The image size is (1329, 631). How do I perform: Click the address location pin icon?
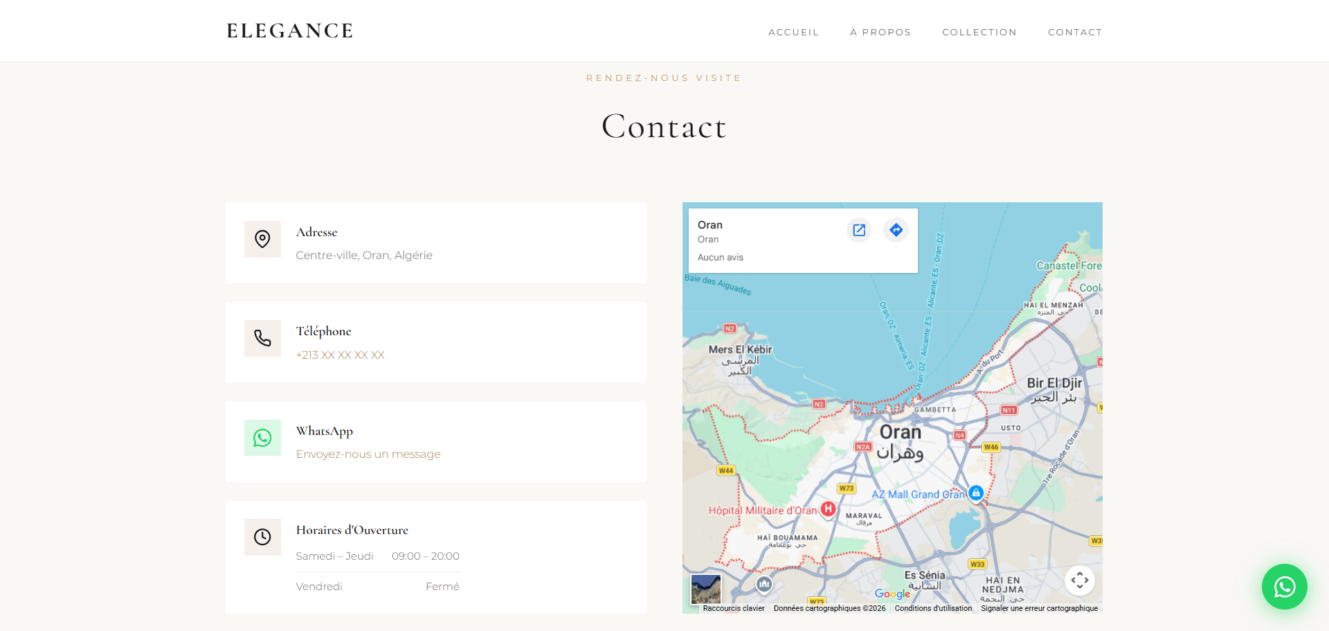click(262, 239)
